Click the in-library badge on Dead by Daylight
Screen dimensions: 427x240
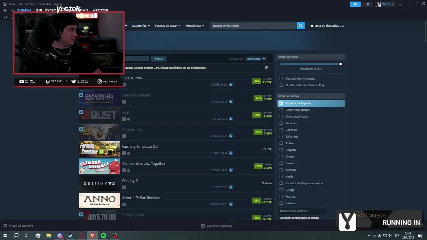pos(80,95)
